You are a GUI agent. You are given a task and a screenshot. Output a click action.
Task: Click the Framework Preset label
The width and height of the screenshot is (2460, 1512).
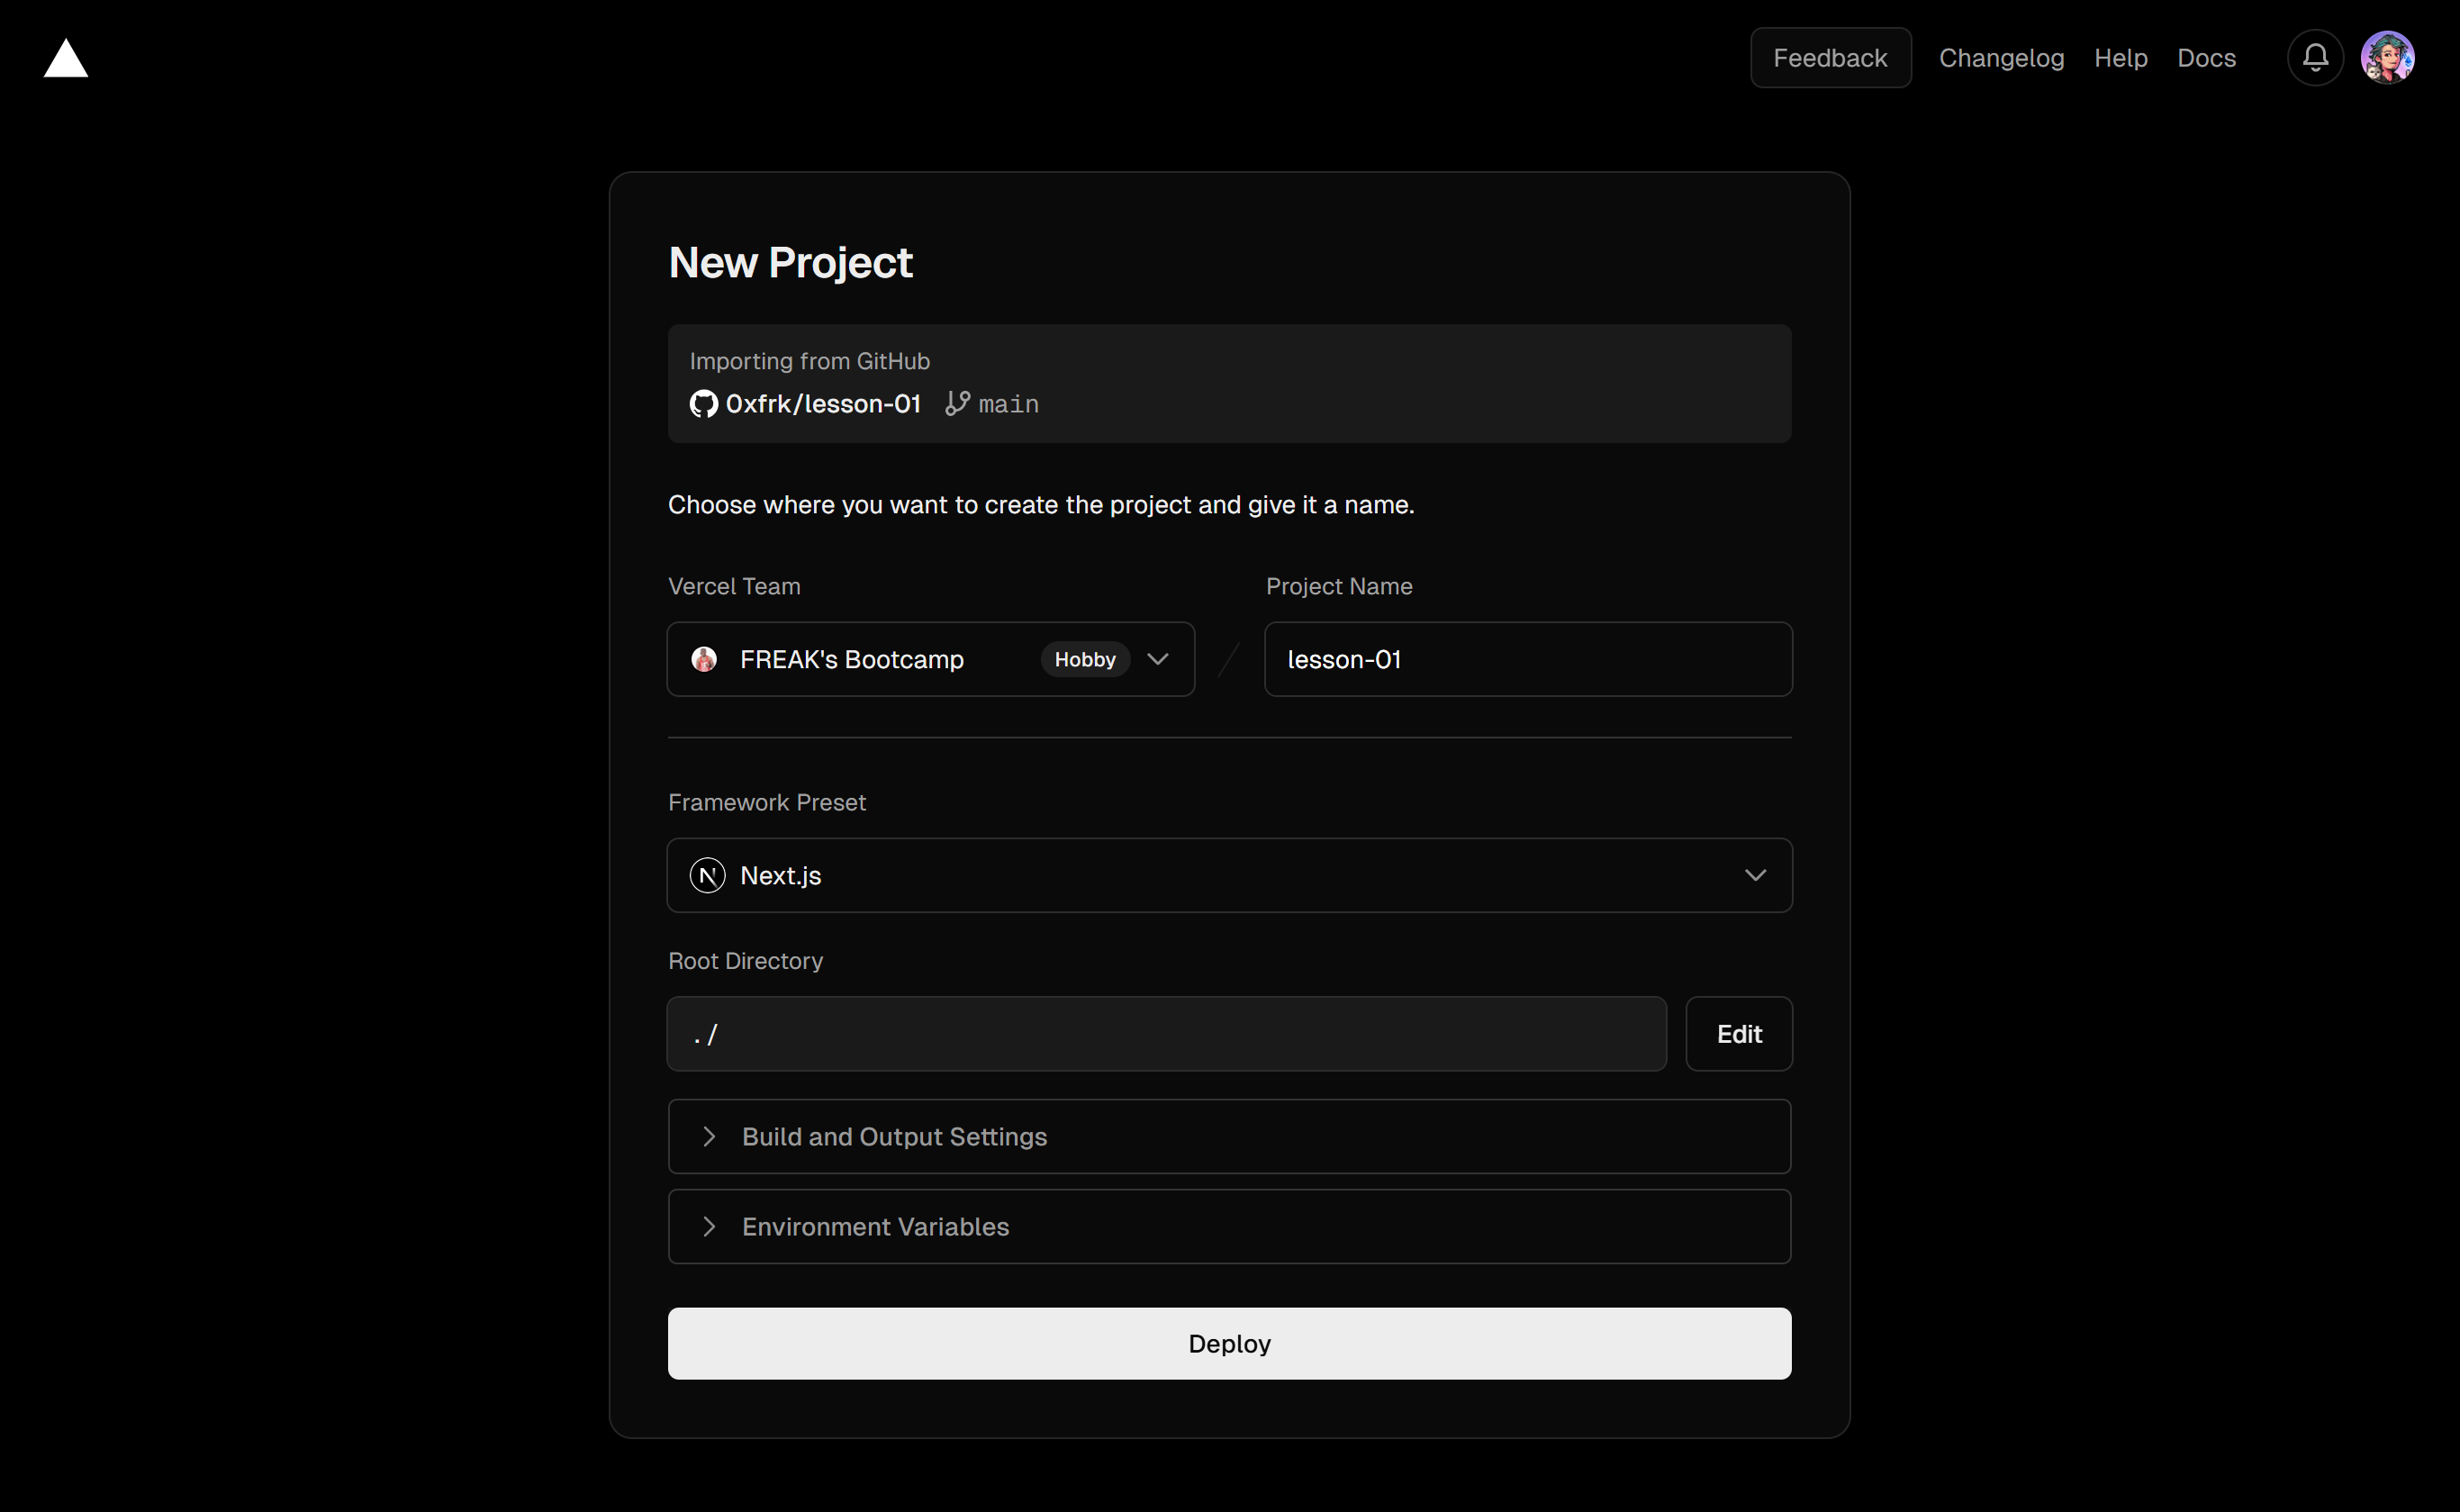pyautogui.click(x=766, y=802)
